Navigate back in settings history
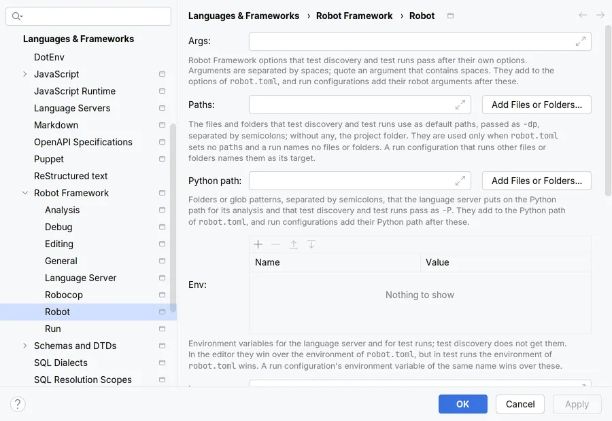This screenshot has height=421, width=612. 583,15
